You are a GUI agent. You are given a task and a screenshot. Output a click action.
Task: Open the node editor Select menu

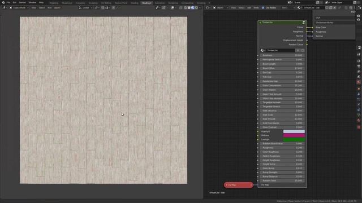[242, 7]
